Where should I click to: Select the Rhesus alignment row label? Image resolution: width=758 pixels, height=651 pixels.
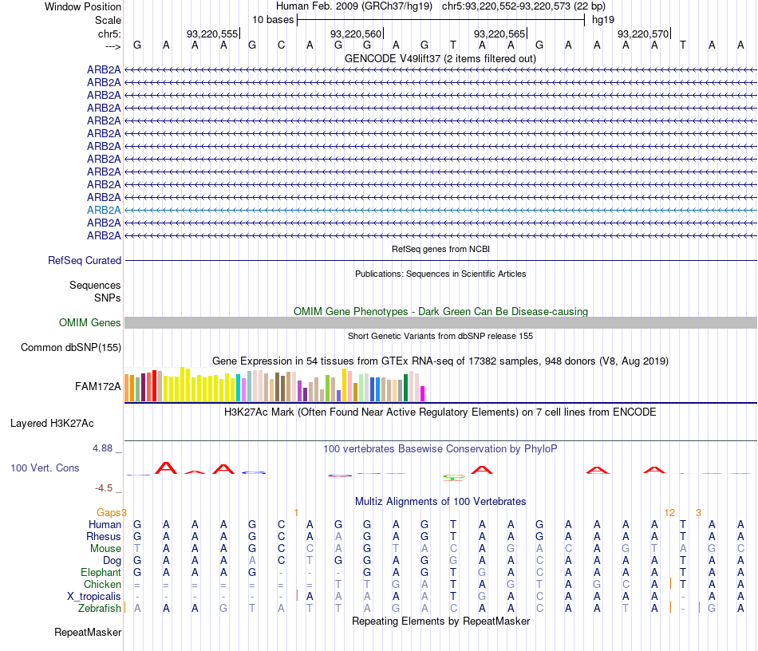(104, 537)
